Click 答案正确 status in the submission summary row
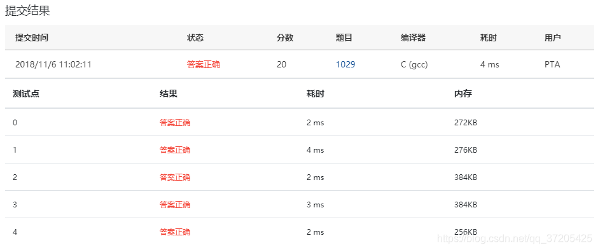 204,64
